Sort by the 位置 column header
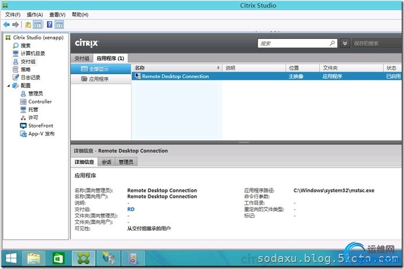This screenshot has height=269, width=404. pyautogui.click(x=303, y=68)
